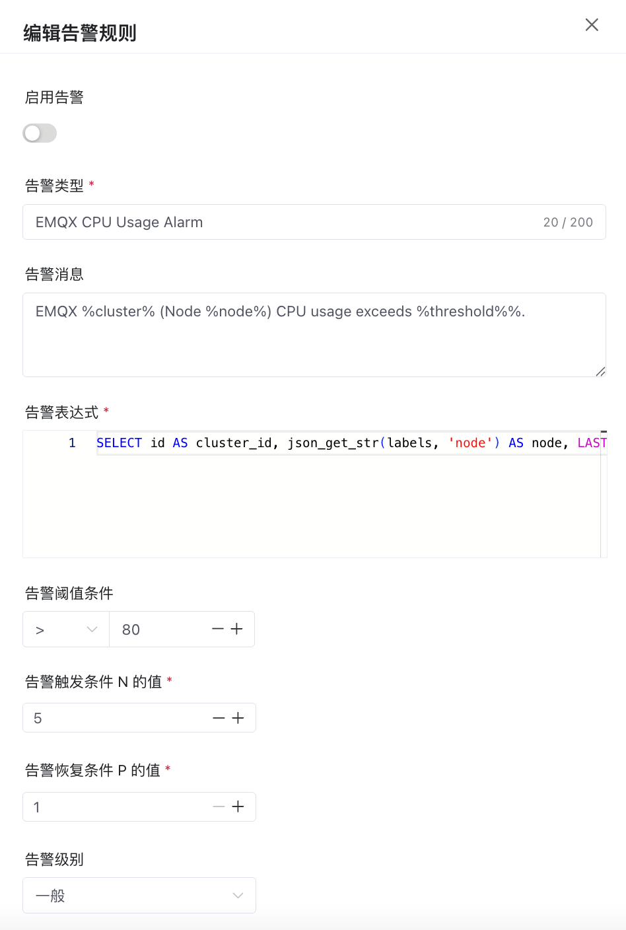Increase trigger condition N value

[238, 717]
